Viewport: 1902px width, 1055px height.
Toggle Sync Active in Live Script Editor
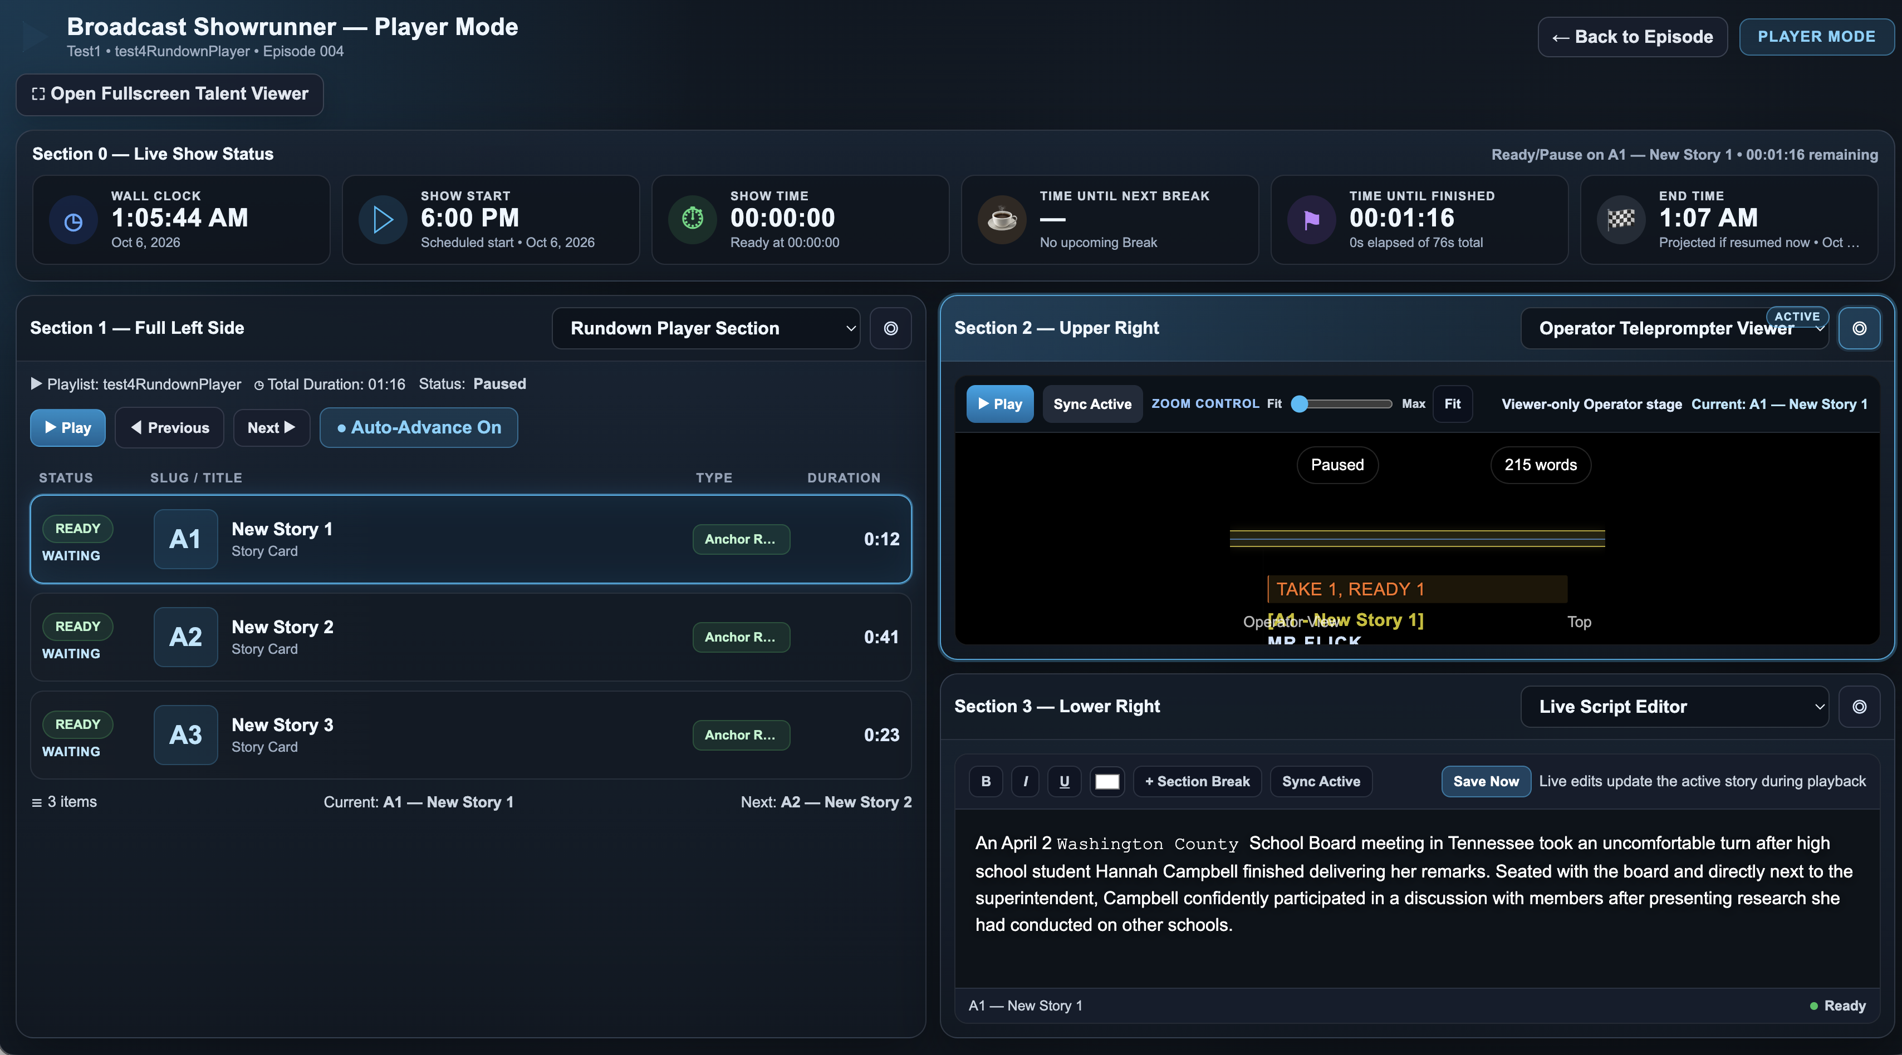point(1321,781)
